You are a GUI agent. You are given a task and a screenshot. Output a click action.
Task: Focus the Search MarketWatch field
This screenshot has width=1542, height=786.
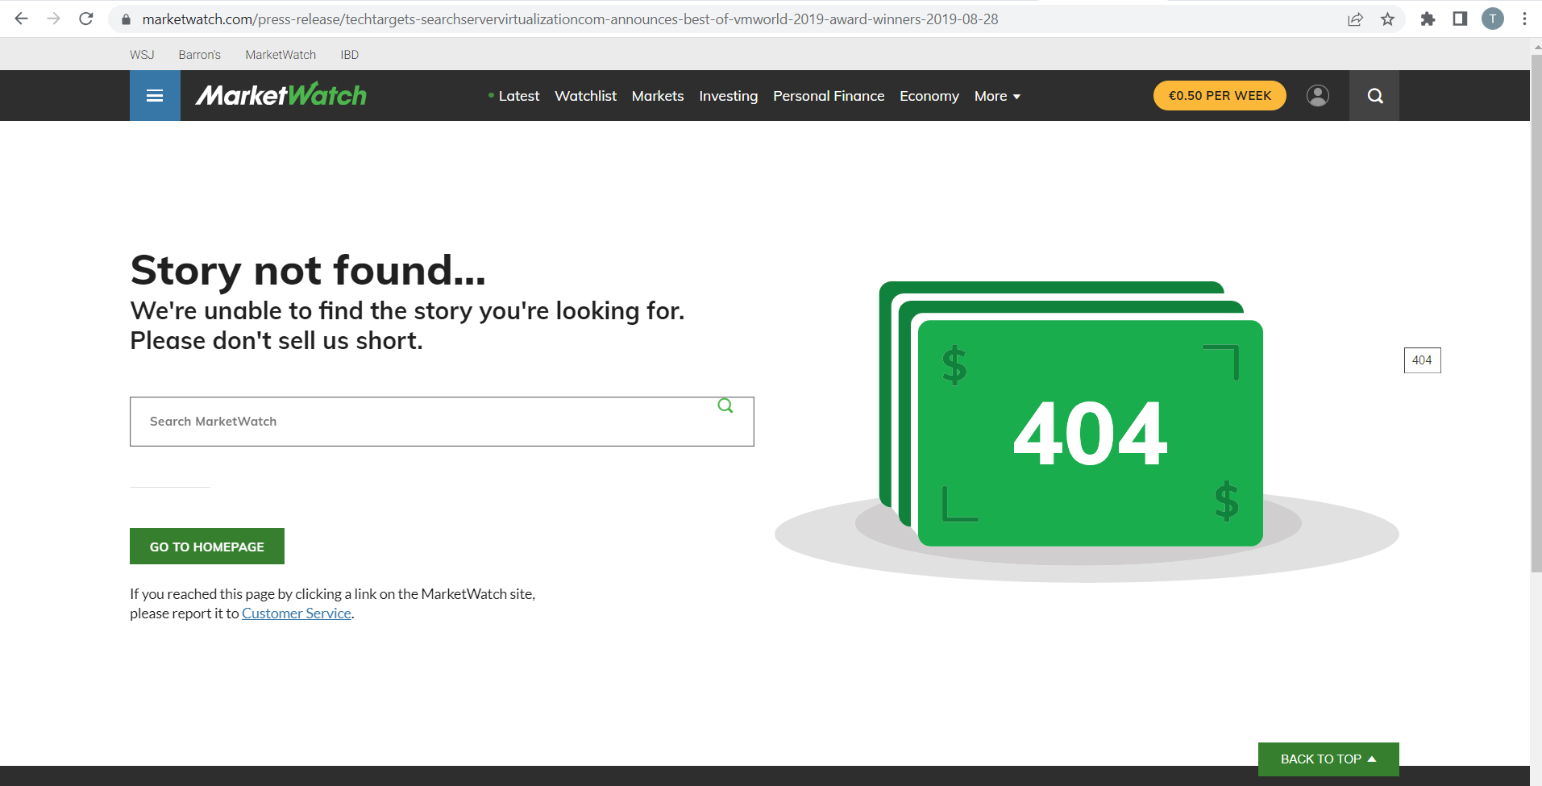[x=442, y=422]
